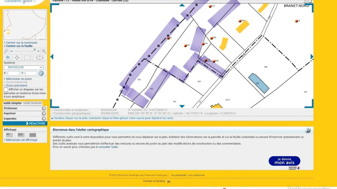Click the Accessibilité : non conforme link
Viewport: 337px width, 189px height.
point(188,175)
